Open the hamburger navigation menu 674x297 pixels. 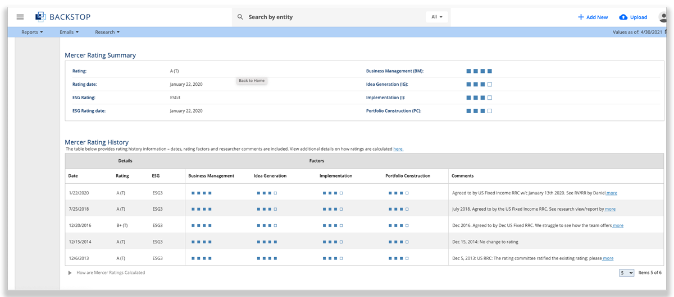[20, 17]
